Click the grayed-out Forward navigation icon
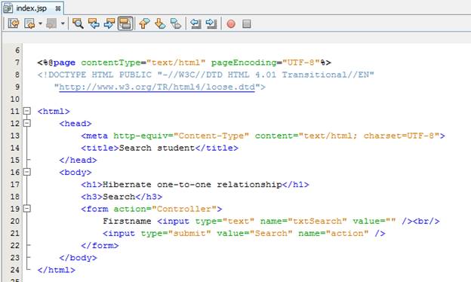This screenshot has width=471, height=282. [51, 23]
